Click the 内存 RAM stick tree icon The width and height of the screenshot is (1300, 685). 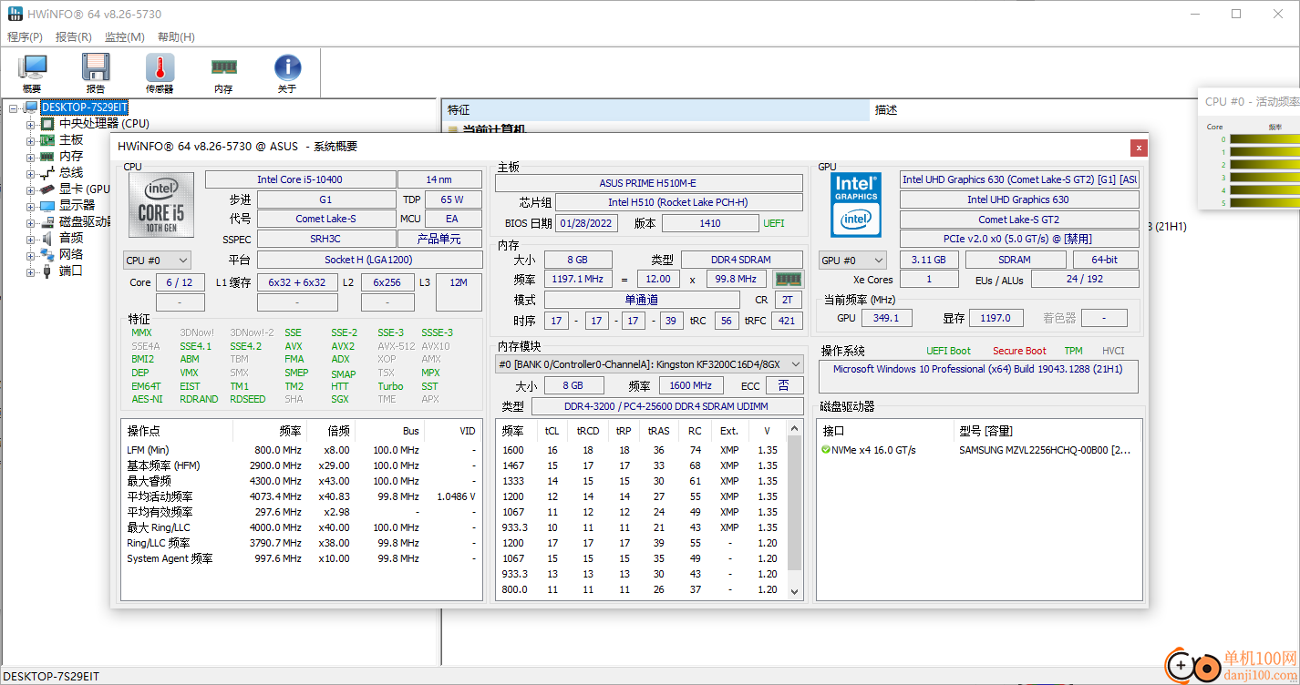click(x=48, y=157)
